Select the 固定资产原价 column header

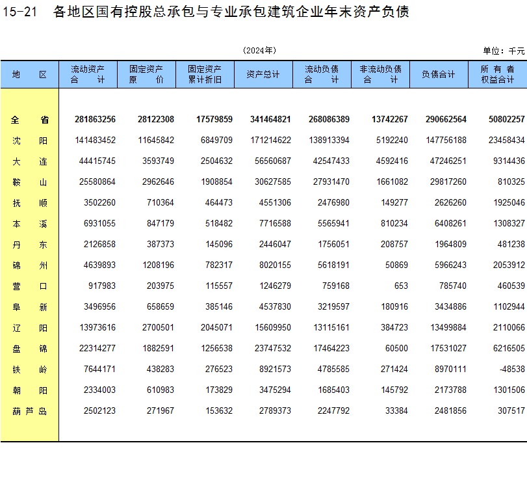146,74
